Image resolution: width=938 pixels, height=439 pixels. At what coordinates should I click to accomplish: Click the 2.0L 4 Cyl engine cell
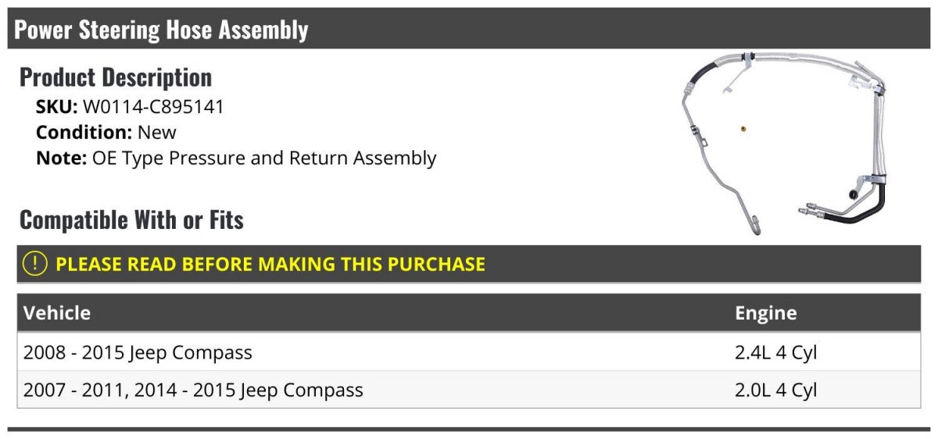776,389
